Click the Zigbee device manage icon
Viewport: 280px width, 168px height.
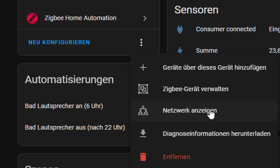(143, 89)
